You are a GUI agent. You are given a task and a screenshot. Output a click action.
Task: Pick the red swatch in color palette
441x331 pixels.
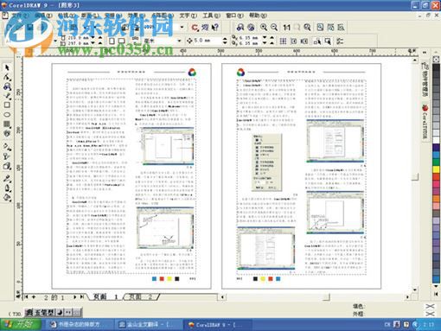point(436,176)
